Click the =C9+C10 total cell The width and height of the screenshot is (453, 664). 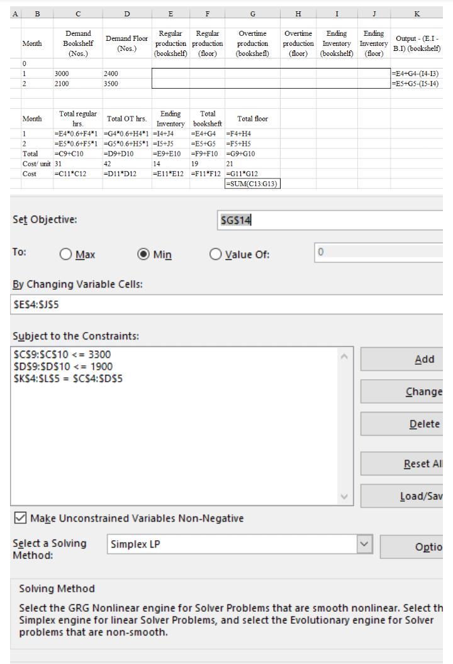pyautogui.click(x=78, y=153)
